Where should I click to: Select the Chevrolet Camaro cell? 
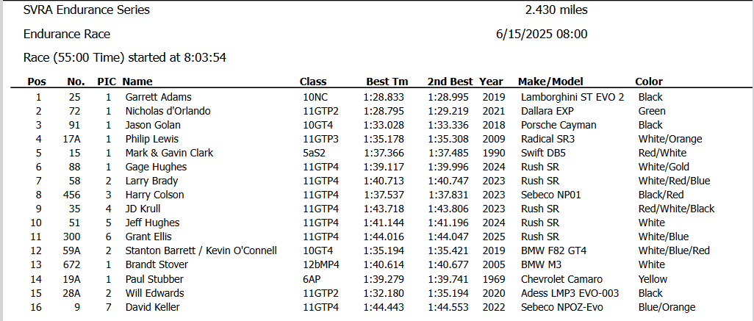pos(561,279)
